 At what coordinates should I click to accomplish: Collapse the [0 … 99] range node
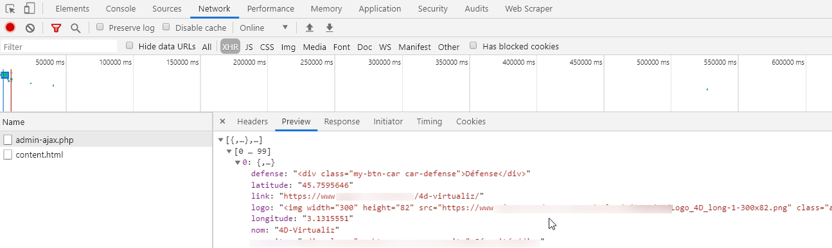point(230,151)
